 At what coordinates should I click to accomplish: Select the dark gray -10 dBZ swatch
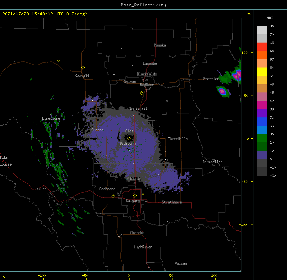point(262,172)
